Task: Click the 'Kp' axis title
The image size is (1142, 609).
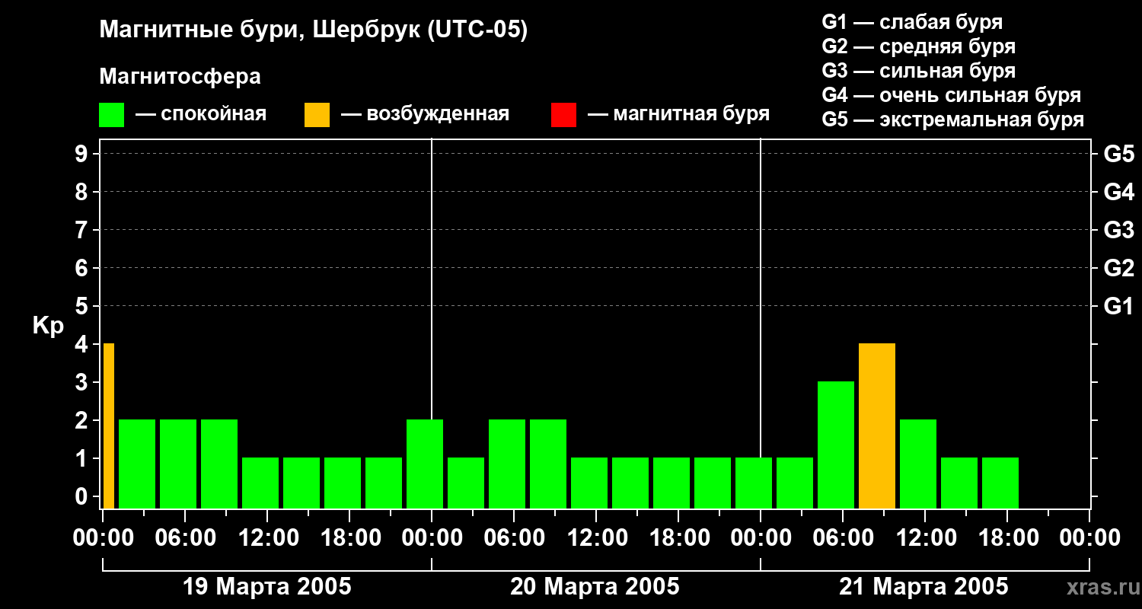Action: click(x=48, y=326)
